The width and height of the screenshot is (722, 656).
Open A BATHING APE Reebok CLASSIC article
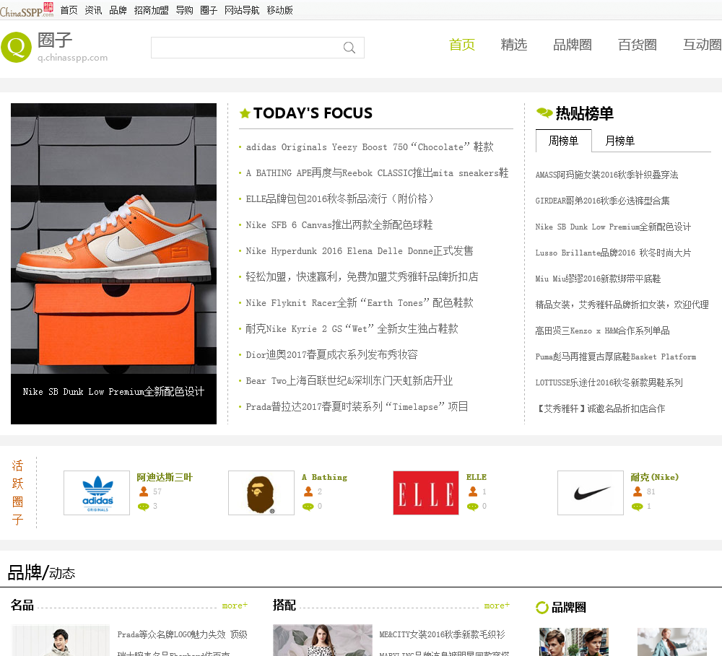point(377,172)
